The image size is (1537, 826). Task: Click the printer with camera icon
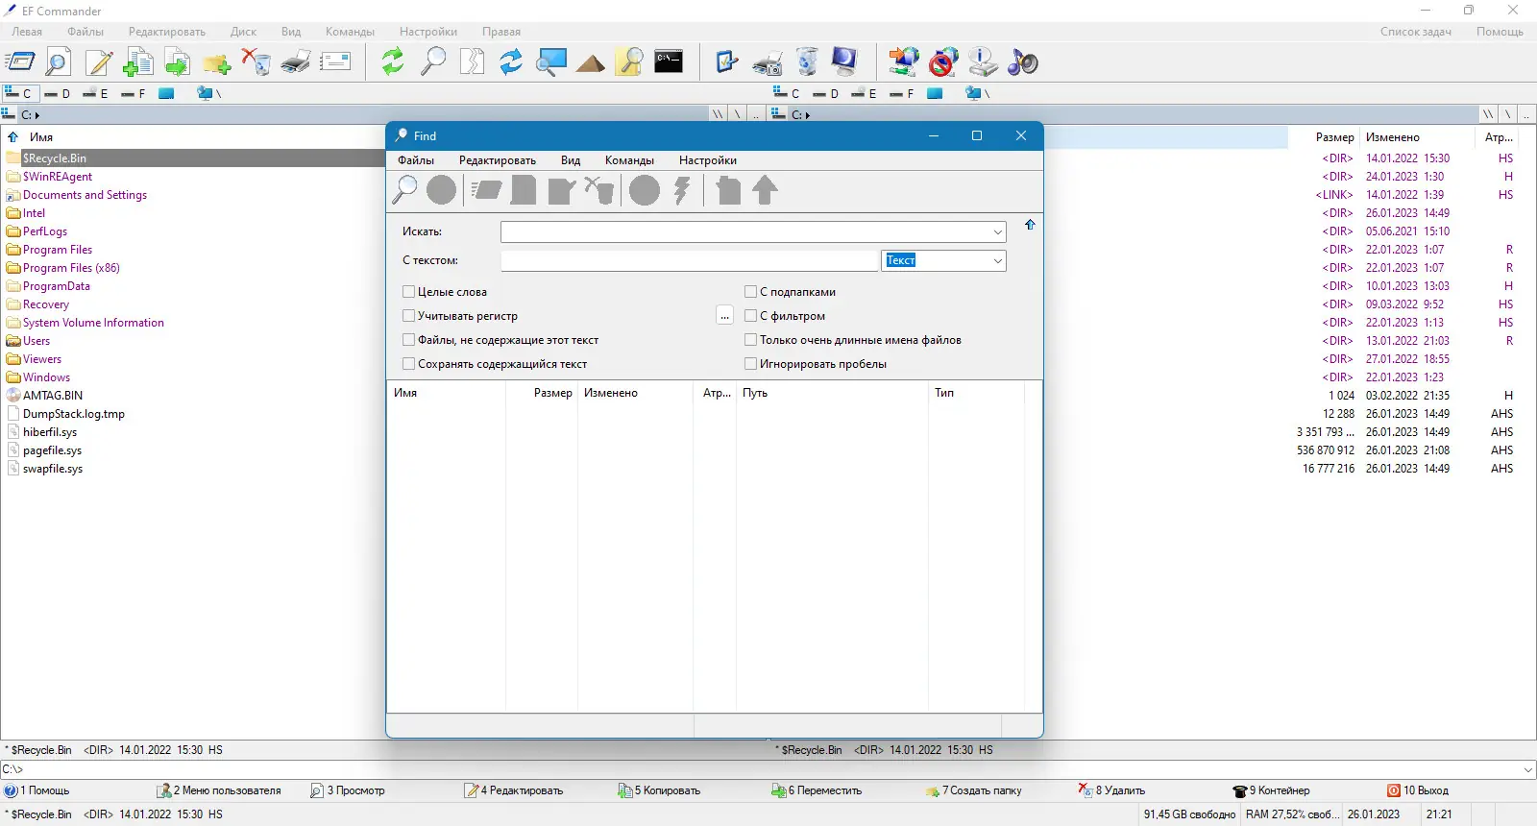pyautogui.click(x=768, y=62)
